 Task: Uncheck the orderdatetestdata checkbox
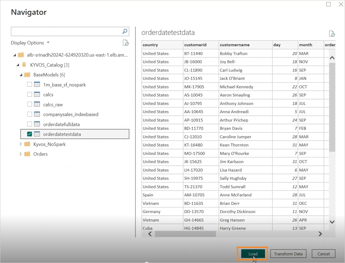[x=30, y=134]
